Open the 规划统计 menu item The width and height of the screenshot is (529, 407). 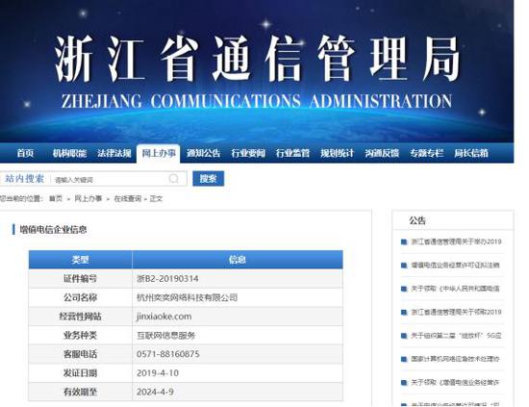click(337, 153)
